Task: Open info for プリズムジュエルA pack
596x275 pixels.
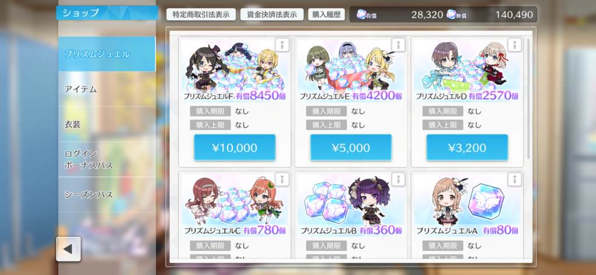Action: coord(515,179)
